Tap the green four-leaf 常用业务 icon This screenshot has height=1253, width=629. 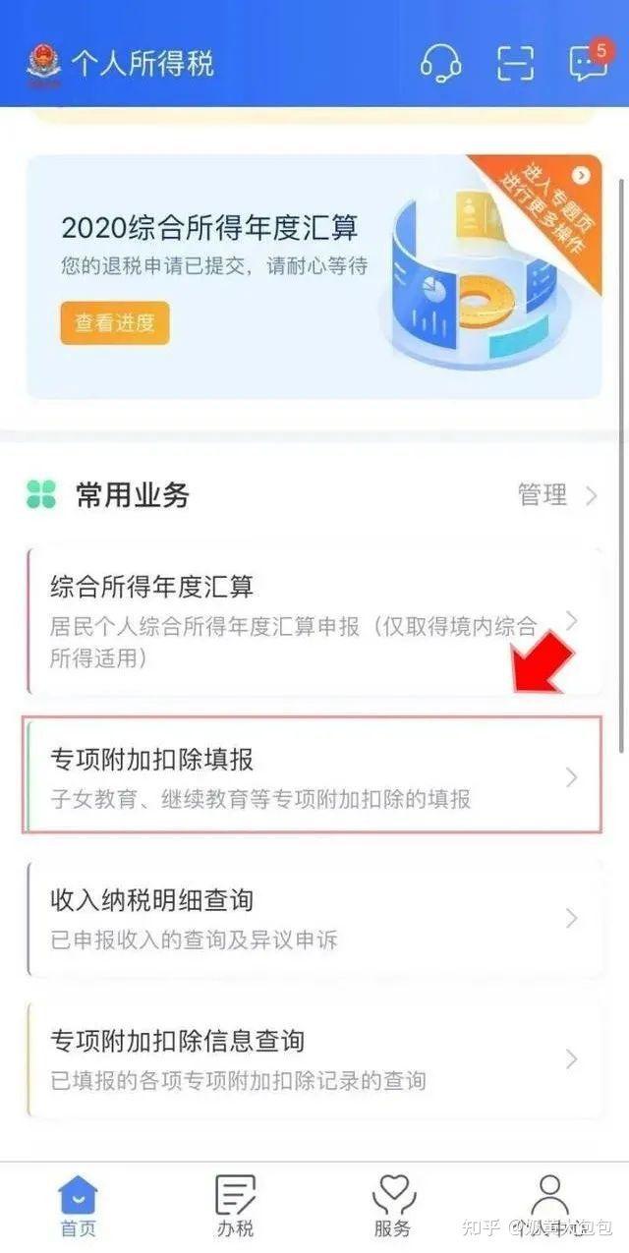(41, 495)
